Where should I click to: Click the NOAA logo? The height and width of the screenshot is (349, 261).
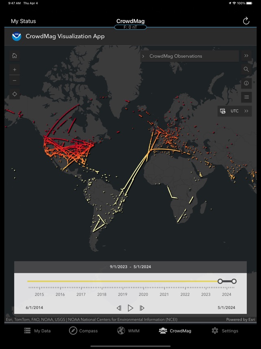point(16,36)
